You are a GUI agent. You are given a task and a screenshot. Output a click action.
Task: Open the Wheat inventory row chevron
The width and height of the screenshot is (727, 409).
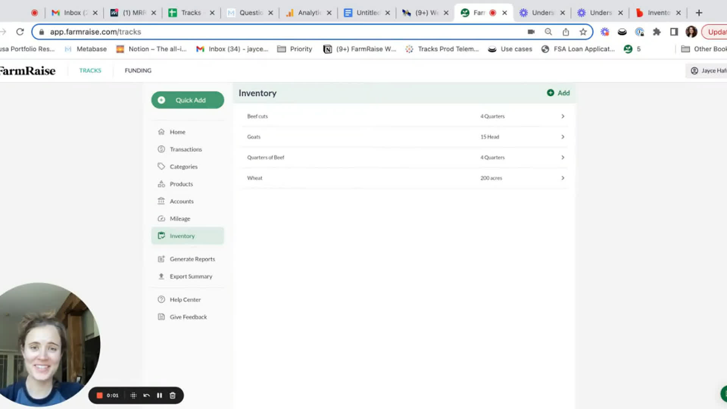coord(563,178)
